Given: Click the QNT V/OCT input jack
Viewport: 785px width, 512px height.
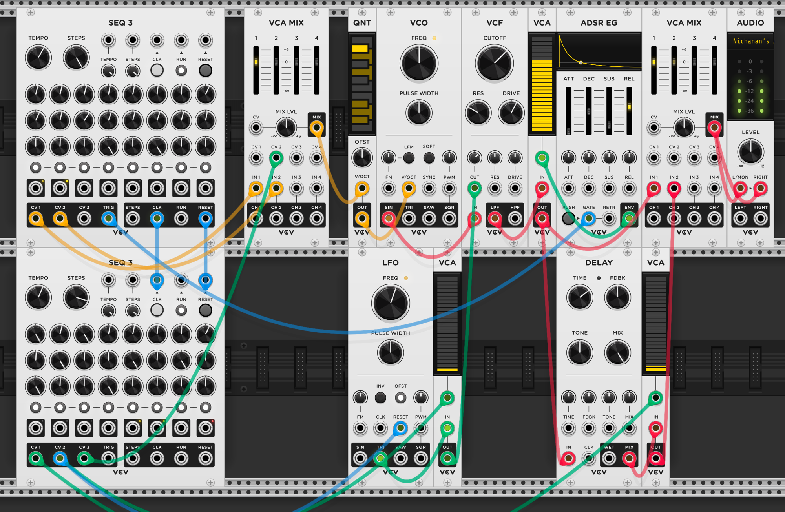Looking at the screenshot, I should click(x=362, y=188).
